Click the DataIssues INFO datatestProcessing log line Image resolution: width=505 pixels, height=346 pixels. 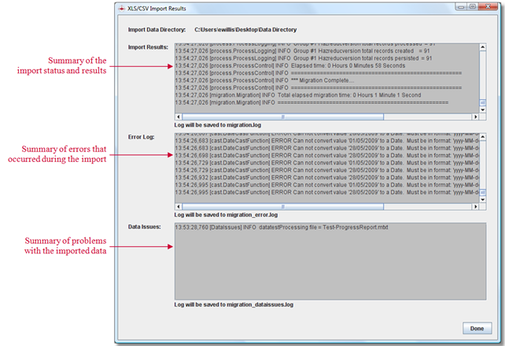pyautogui.click(x=282, y=227)
